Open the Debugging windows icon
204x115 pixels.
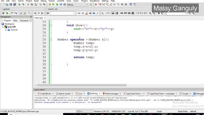tap(131, 4)
